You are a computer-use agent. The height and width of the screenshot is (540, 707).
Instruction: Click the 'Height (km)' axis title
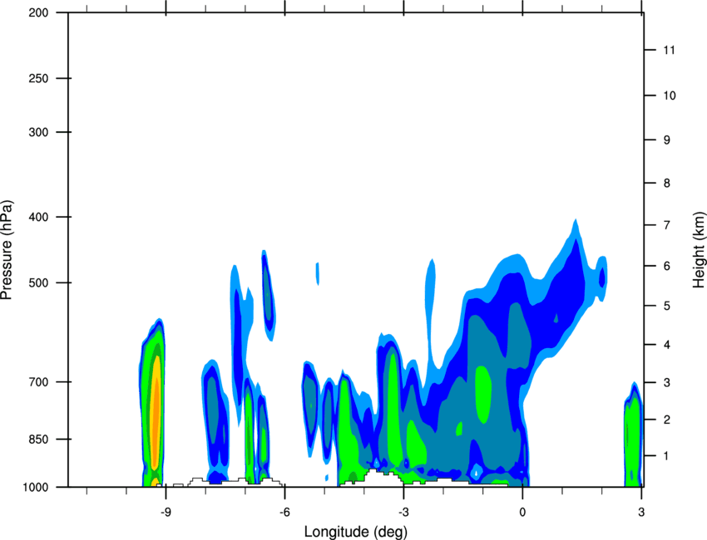[699, 249]
